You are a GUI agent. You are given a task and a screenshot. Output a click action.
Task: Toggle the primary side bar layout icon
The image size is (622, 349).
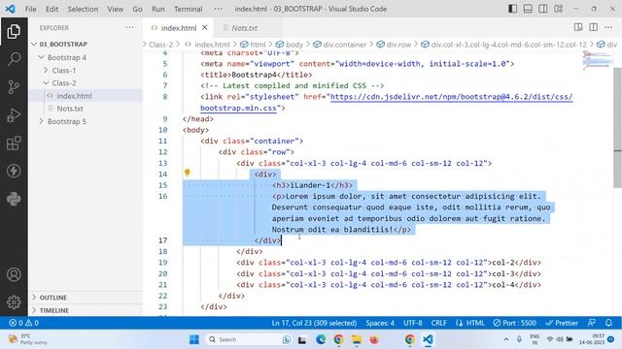(512, 9)
